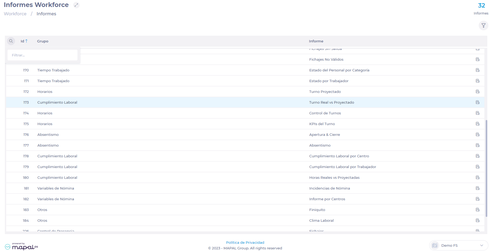Select 'Cumplimiento Laboral por Centro' report name
The width and height of the screenshot is (490, 251).
(339, 156)
